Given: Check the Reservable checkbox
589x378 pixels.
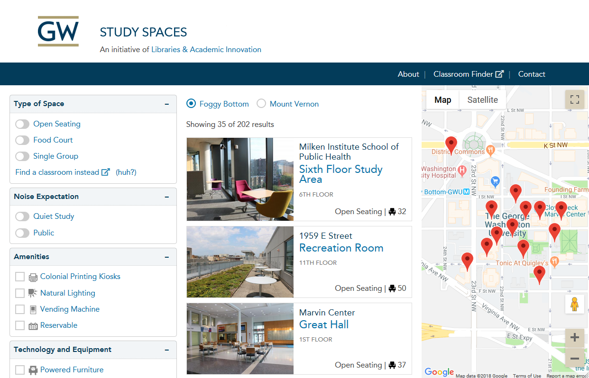Looking at the screenshot, I should click(x=20, y=325).
